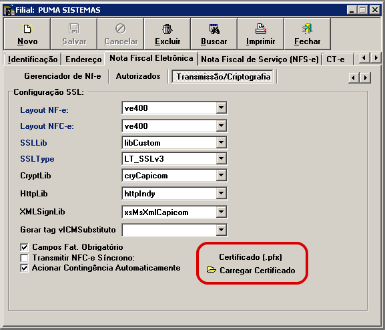The height and width of the screenshot is (330, 385).
Task: Open the Gerenciador de Nf-e sub-tab
Action: pyautogui.click(x=63, y=76)
